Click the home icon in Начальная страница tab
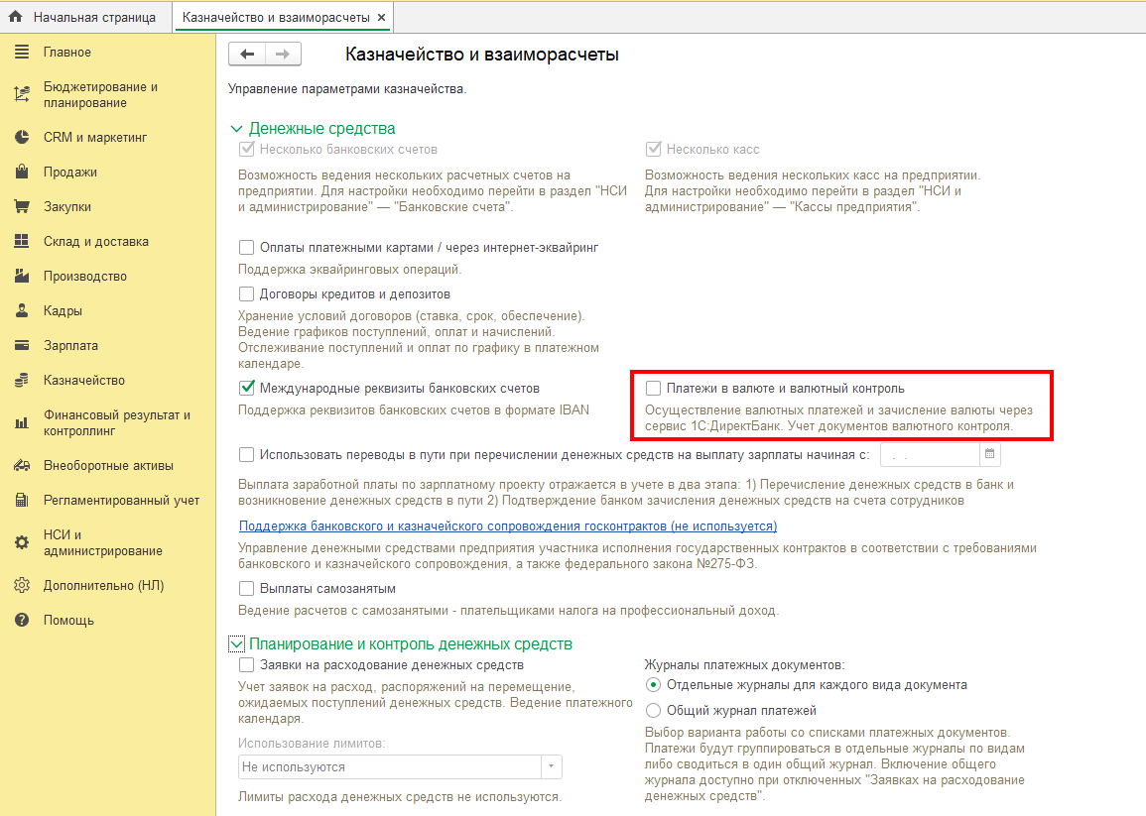Viewport: 1146px width, 816px height. pos(15,16)
